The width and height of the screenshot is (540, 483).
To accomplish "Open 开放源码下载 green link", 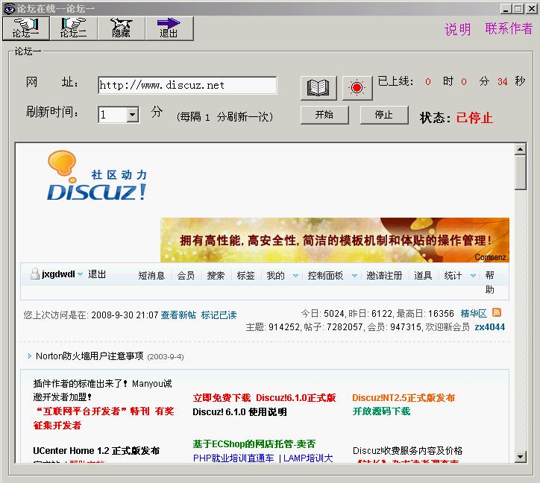I will 381,411.
